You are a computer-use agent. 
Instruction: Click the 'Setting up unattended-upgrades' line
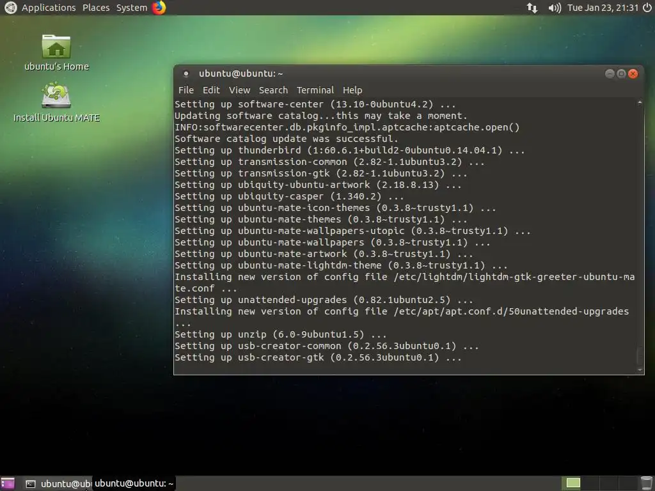pos(324,300)
